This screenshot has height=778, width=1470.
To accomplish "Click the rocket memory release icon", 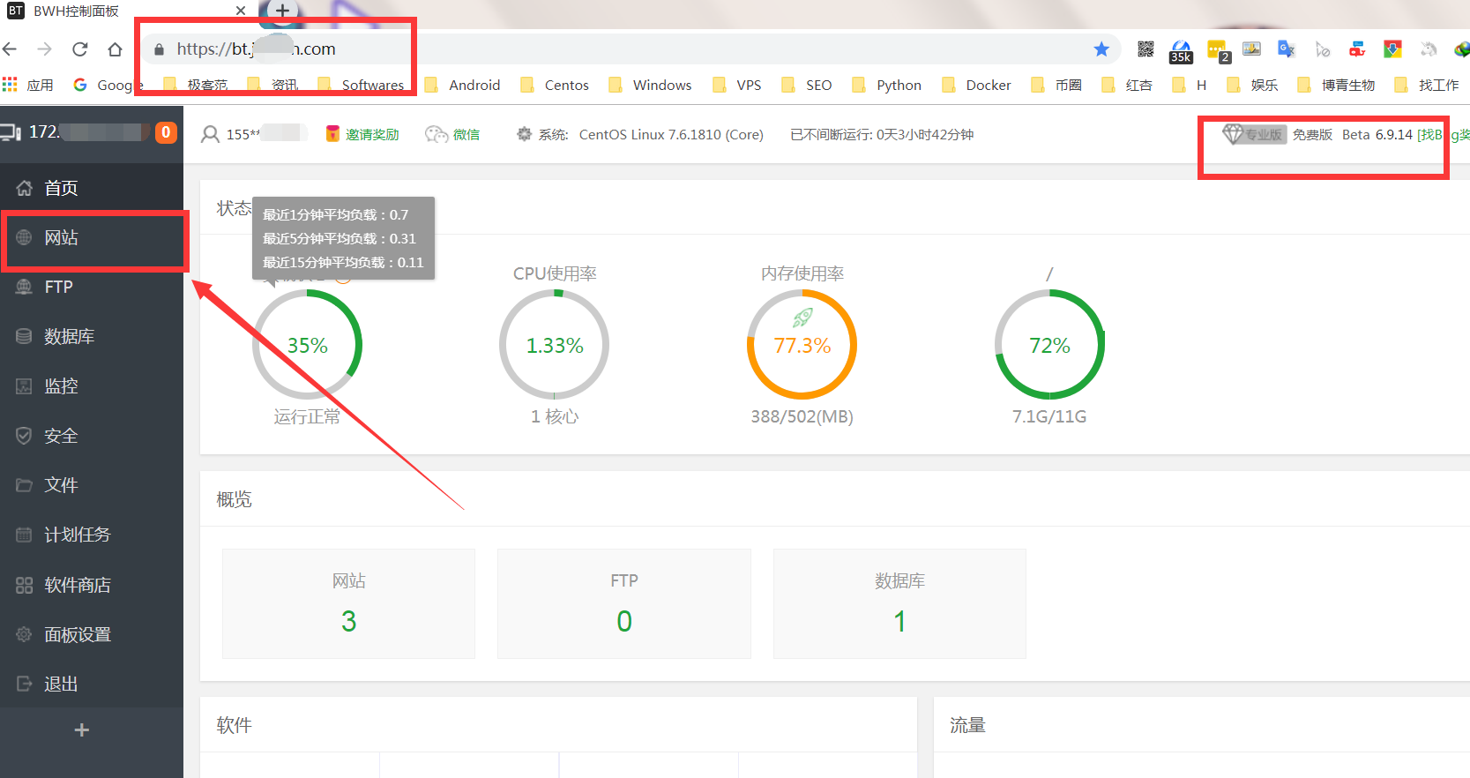I will pos(802,318).
